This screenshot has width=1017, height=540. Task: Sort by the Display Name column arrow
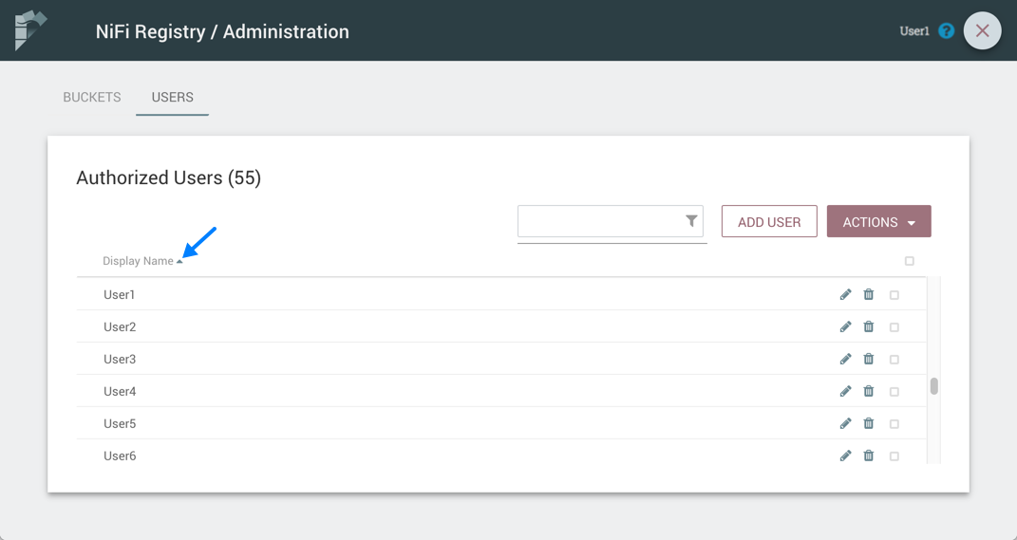pyautogui.click(x=179, y=261)
